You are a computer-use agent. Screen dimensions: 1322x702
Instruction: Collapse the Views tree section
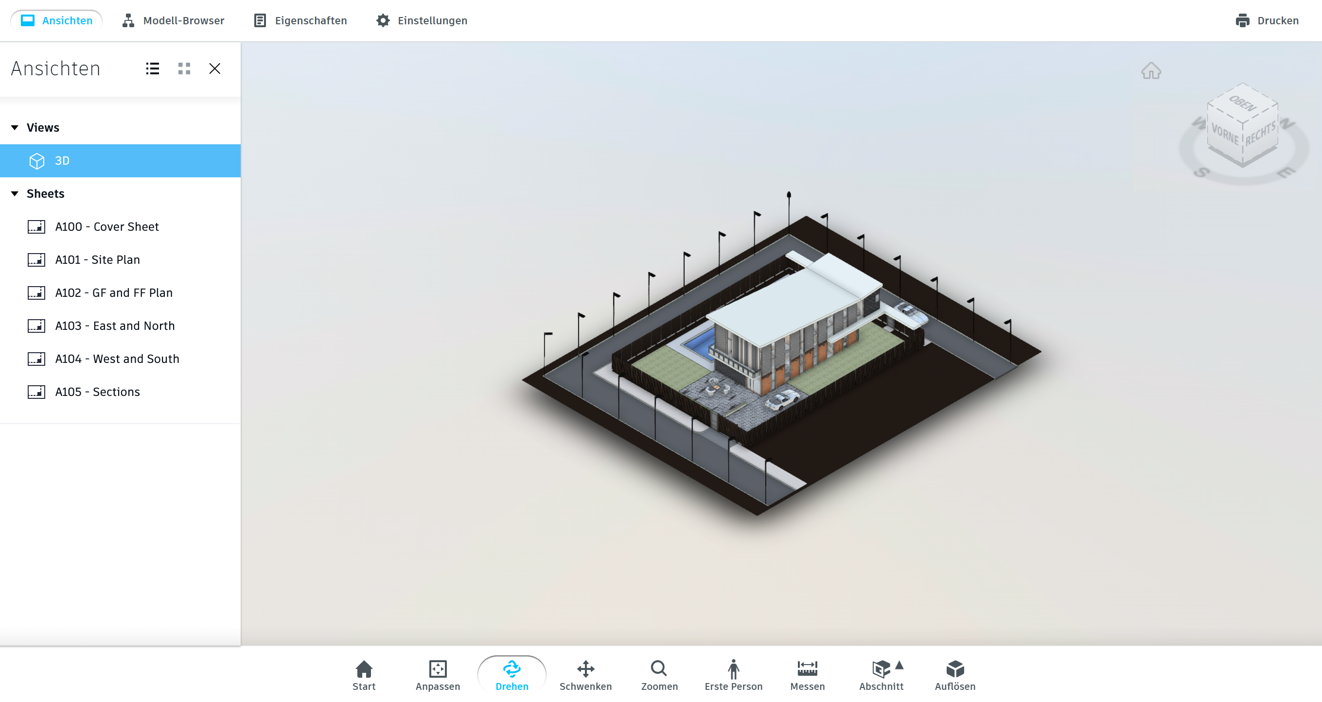coord(15,128)
